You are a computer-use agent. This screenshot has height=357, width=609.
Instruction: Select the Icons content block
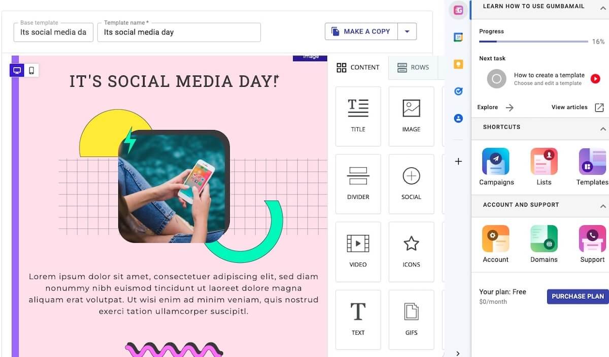click(411, 251)
